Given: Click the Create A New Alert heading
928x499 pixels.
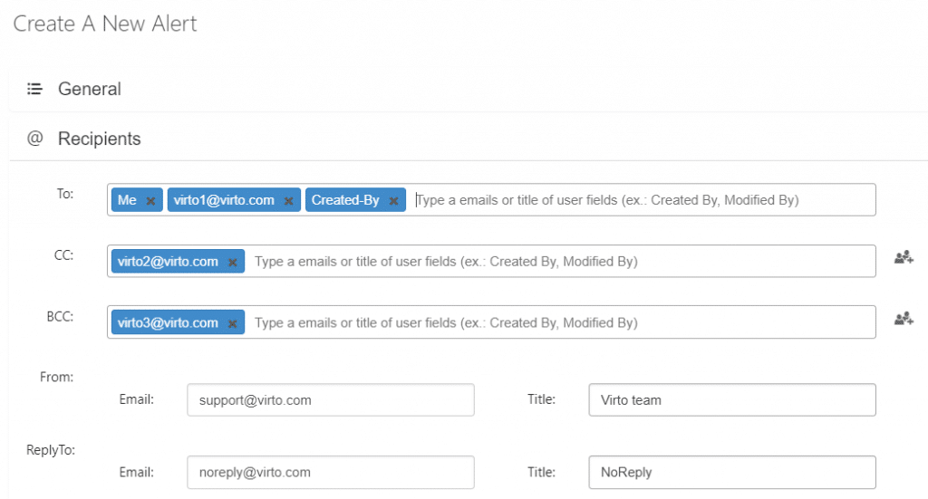Looking at the screenshot, I should click(x=105, y=24).
